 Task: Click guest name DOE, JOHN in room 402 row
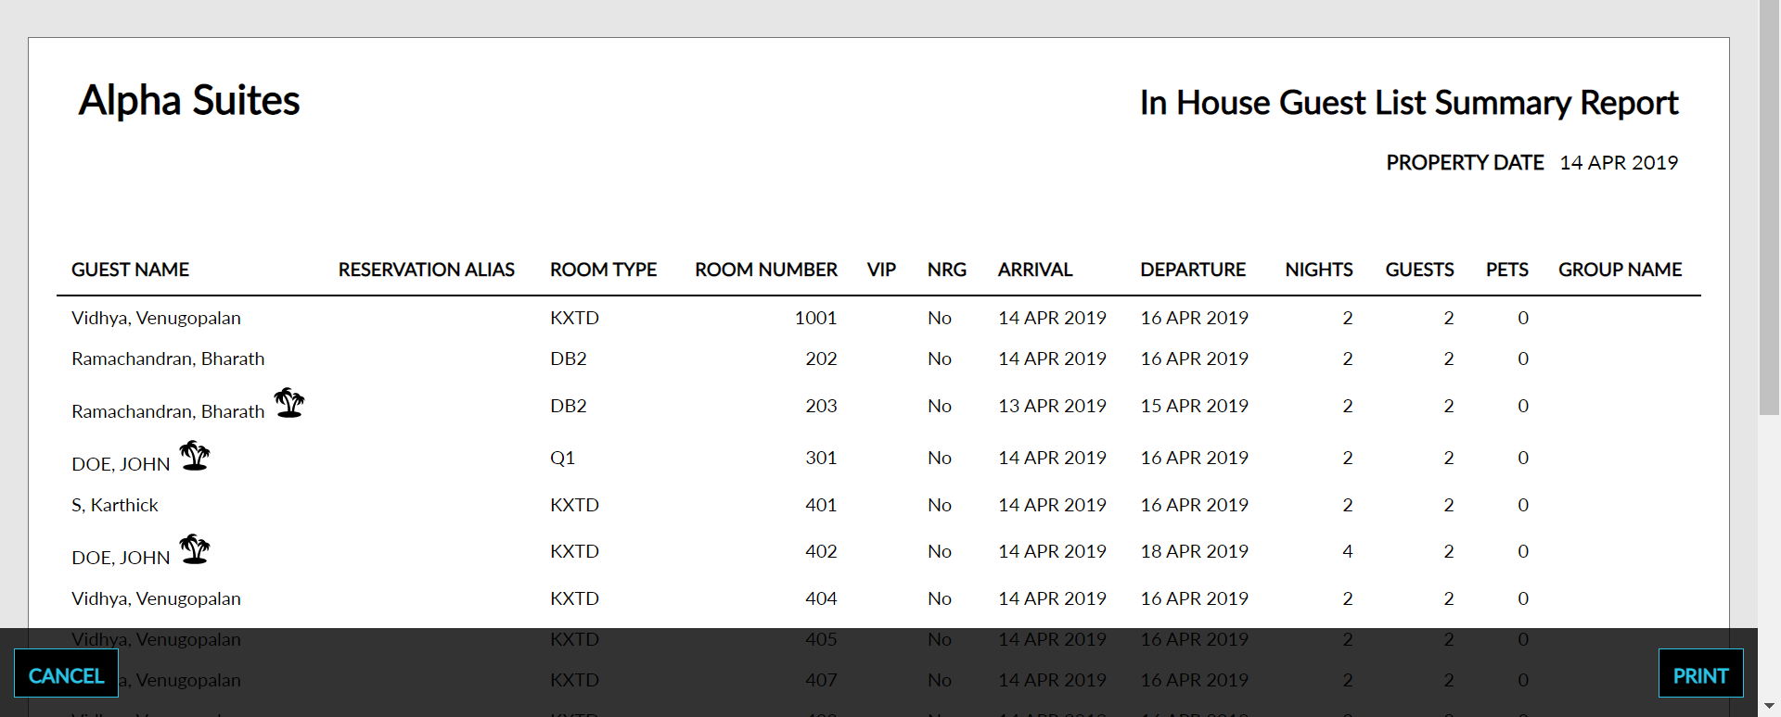coord(121,558)
